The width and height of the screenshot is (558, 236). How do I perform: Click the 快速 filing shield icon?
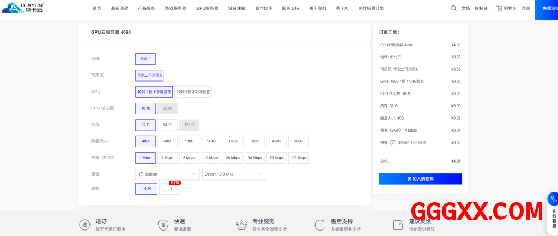pyautogui.click(x=163, y=225)
